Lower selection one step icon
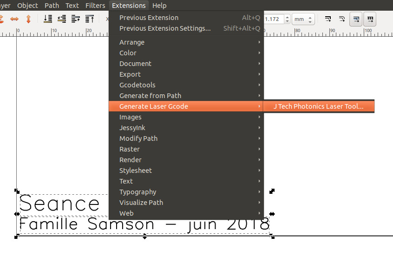The height and width of the screenshot is (257, 393). coord(61,19)
